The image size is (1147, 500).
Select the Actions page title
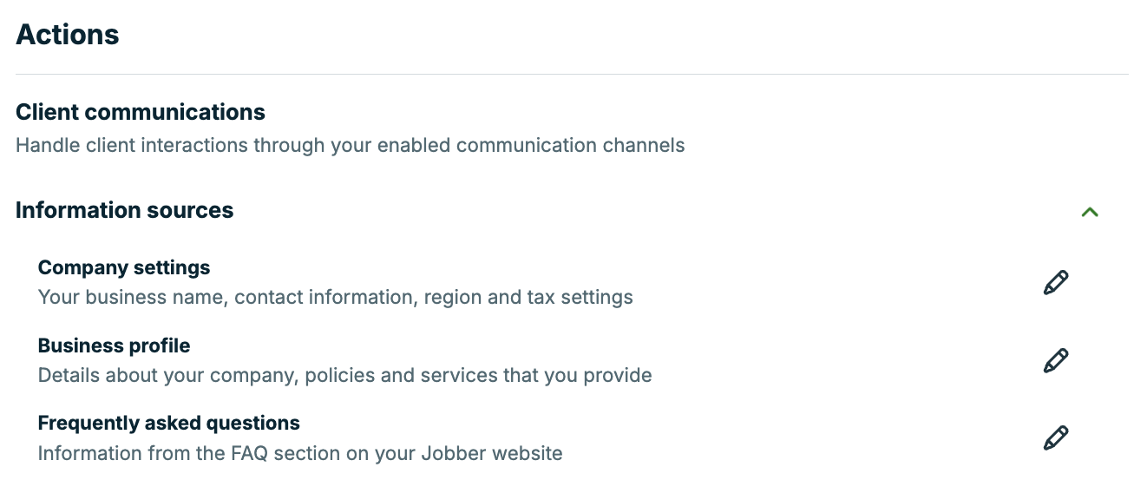(67, 35)
